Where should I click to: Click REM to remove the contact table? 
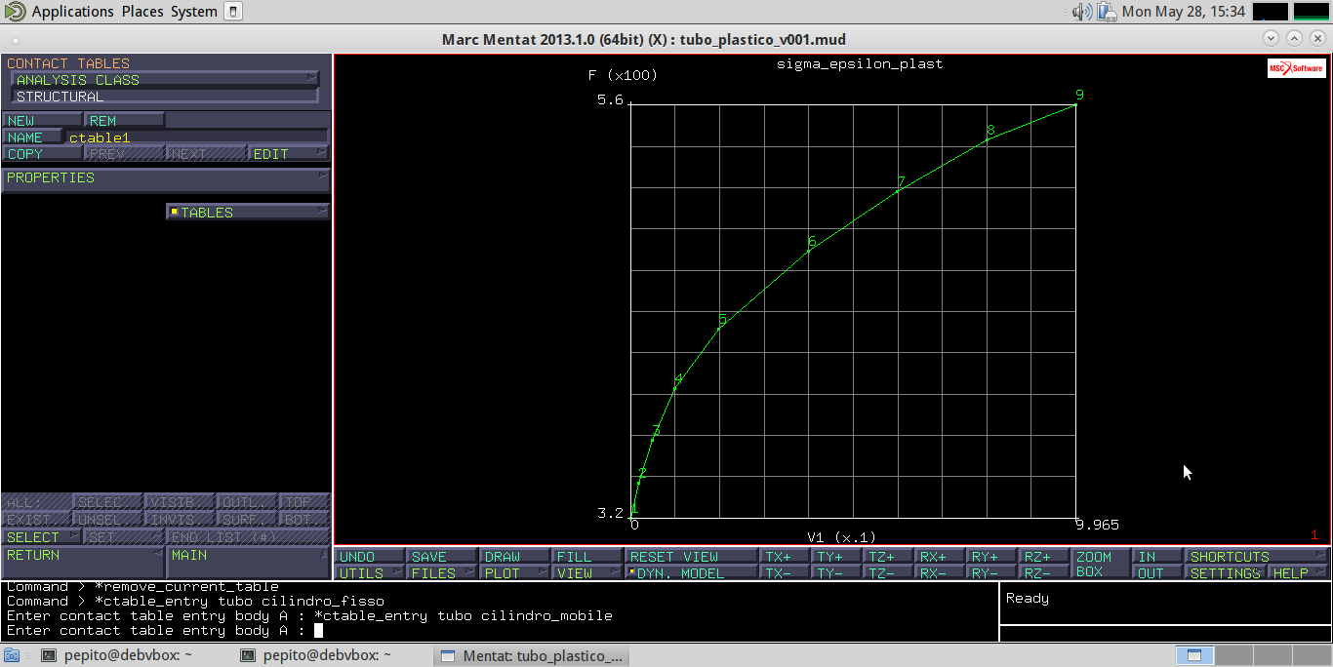tap(124, 121)
